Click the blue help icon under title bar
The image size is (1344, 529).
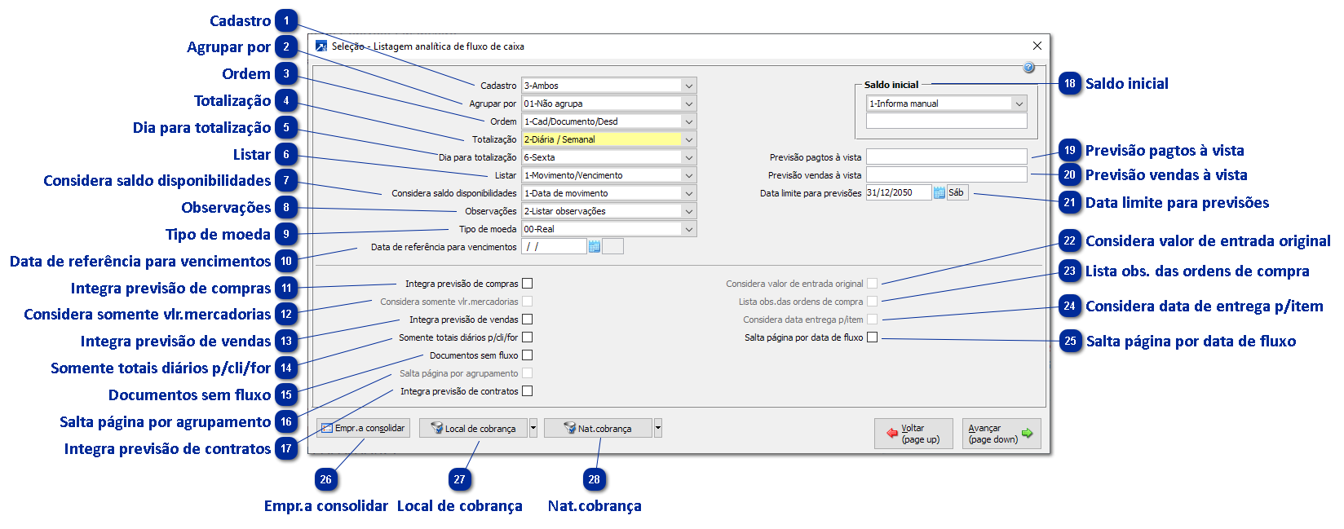(1028, 68)
